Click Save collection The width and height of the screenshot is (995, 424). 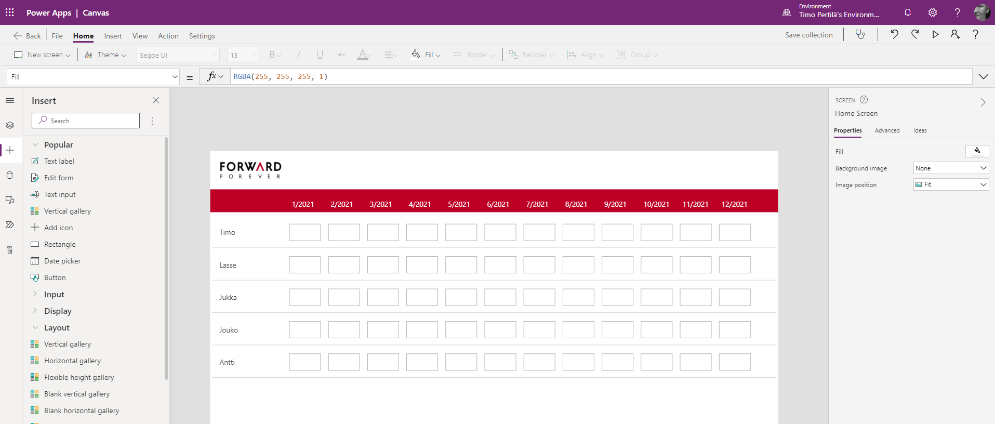point(808,35)
